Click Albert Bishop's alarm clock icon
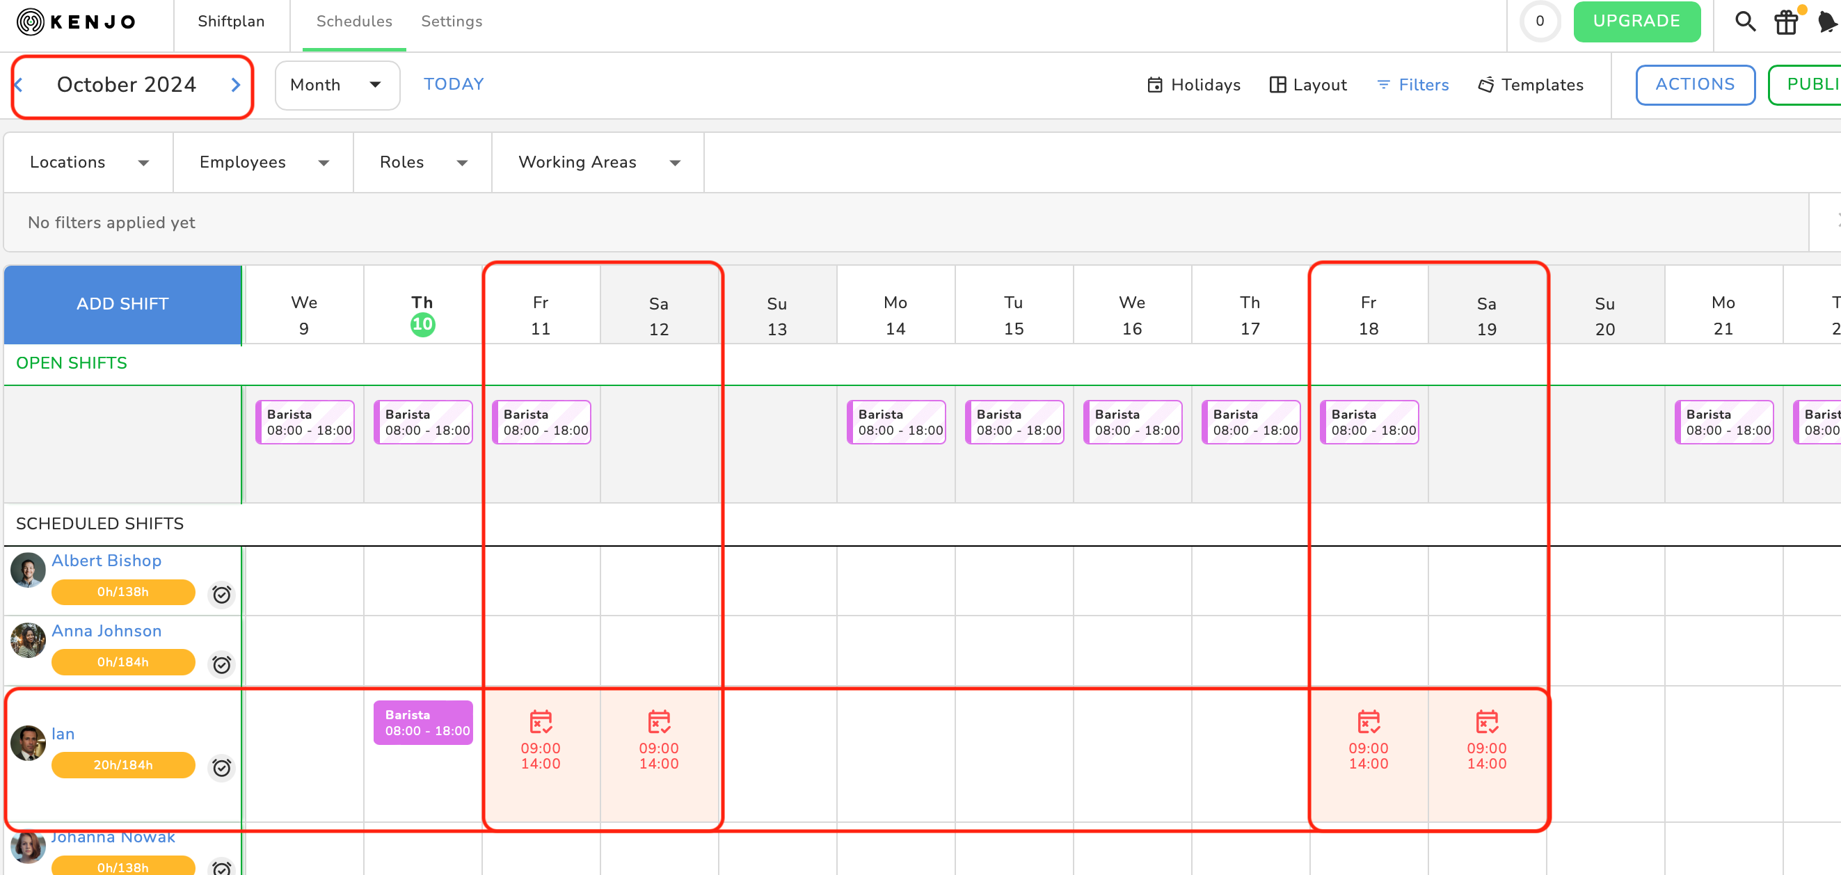This screenshot has height=875, width=1841. [x=221, y=594]
